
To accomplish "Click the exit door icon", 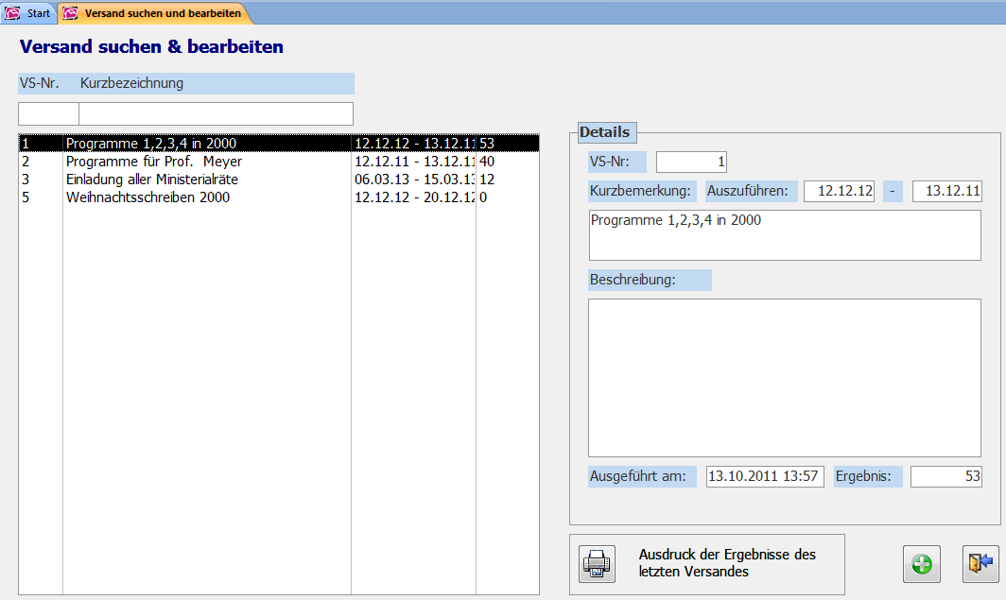I will (980, 564).
